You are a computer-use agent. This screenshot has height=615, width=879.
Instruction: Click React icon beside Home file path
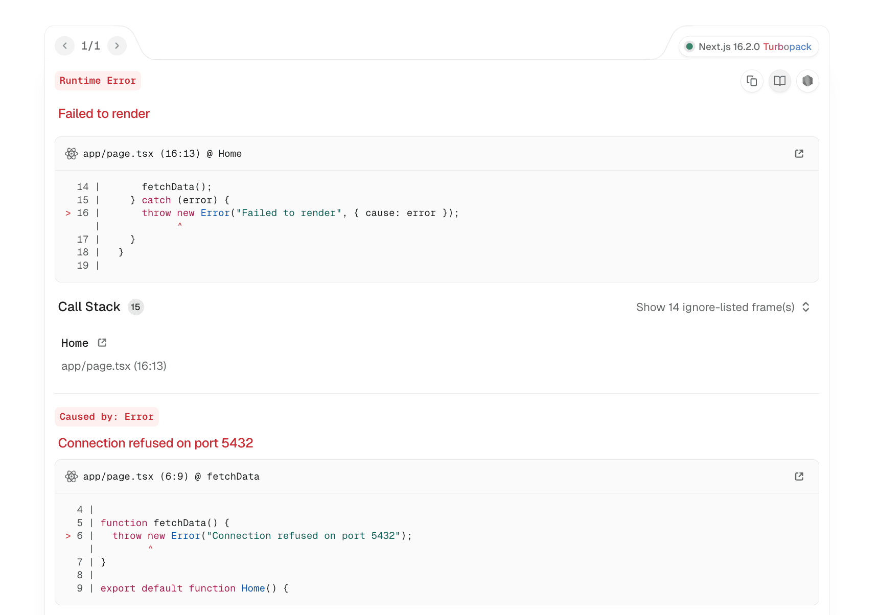(72, 154)
